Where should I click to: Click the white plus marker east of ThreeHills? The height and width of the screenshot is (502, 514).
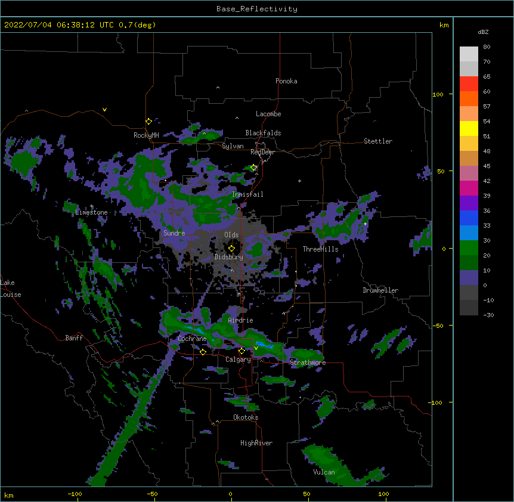click(x=365, y=224)
